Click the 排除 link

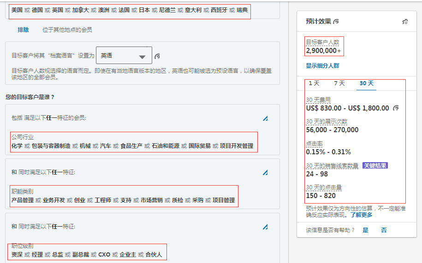coord(23,30)
